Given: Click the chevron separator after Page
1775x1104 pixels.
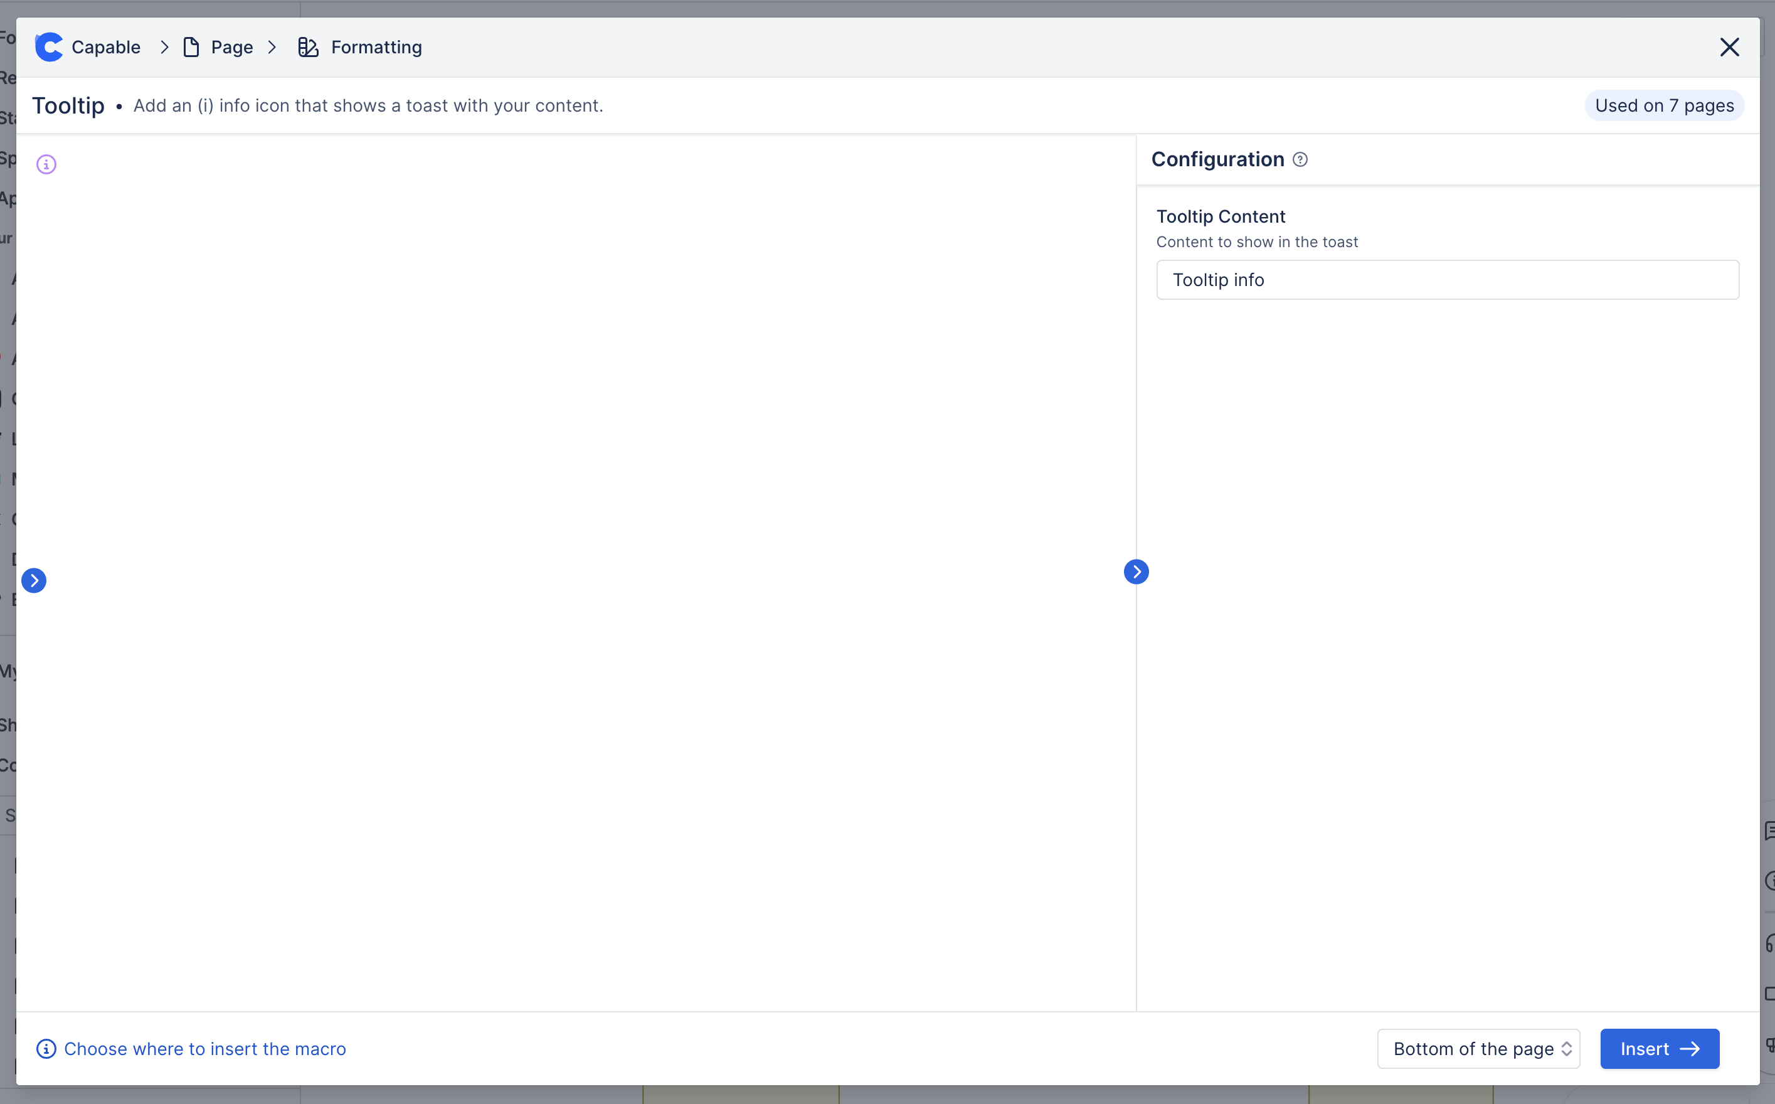Looking at the screenshot, I should 272,48.
